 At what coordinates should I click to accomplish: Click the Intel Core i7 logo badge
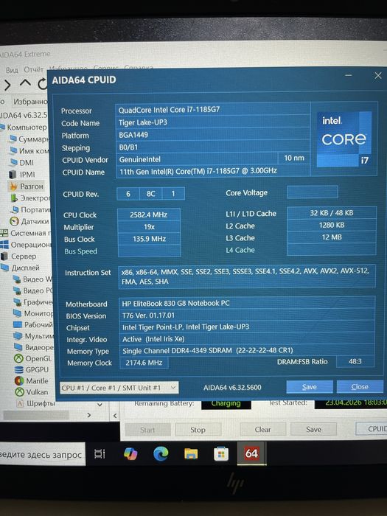click(344, 139)
